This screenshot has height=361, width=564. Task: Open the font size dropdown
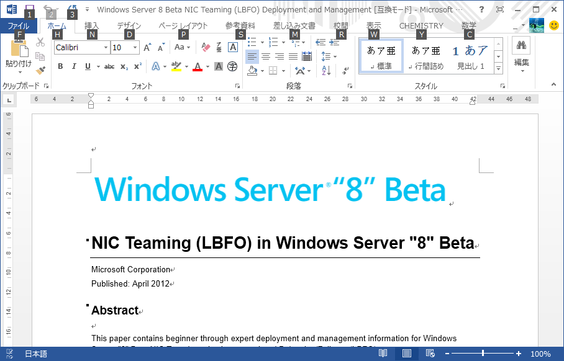click(x=135, y=48)
